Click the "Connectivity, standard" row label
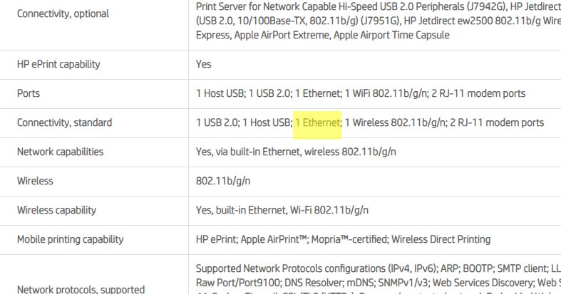The height and width of the screenshot is (294, 561). (64, 122)
